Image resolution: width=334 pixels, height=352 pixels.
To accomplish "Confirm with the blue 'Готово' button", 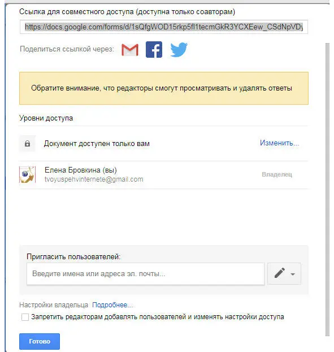I will click(40, 341).
